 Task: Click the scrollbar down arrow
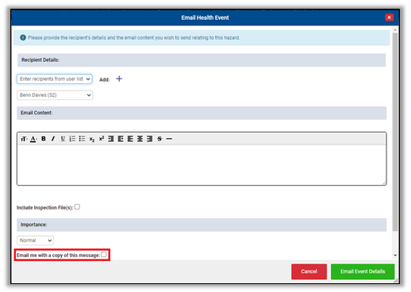395,255
